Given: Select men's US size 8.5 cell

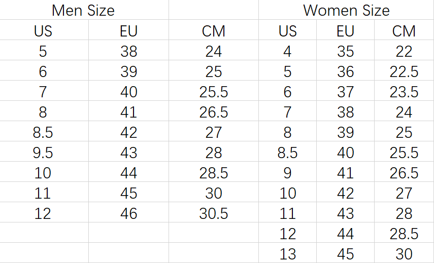Looking at the screenshot, I should click(x=43, y=132).
